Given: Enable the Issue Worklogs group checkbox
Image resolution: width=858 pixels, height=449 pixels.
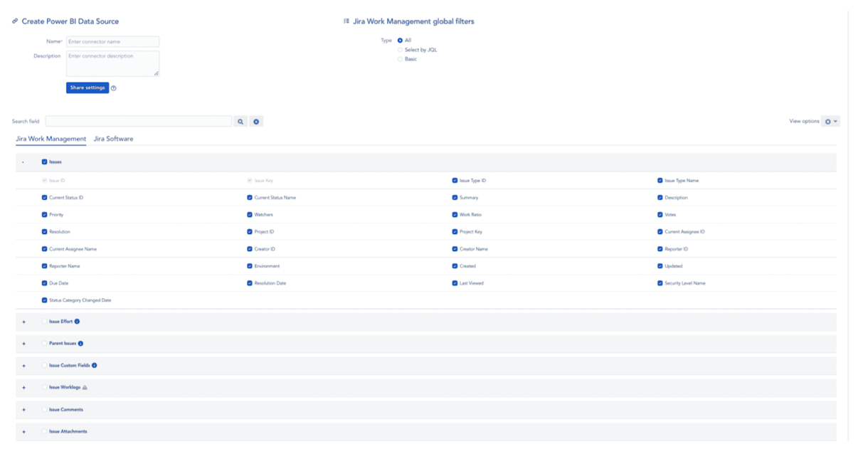Looking at the screenshot, I should click(x=45, y=388).
